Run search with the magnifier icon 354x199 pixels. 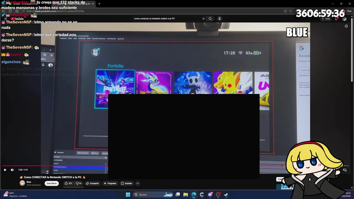pos(210,19)
